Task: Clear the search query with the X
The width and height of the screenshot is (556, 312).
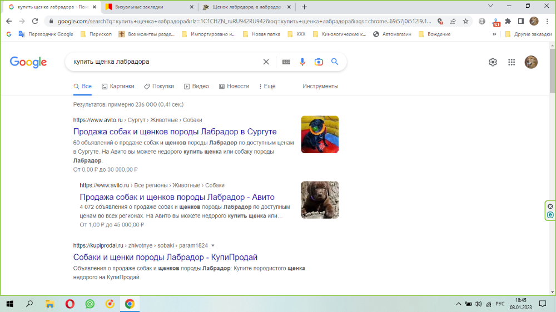Action: pos(266,62)
